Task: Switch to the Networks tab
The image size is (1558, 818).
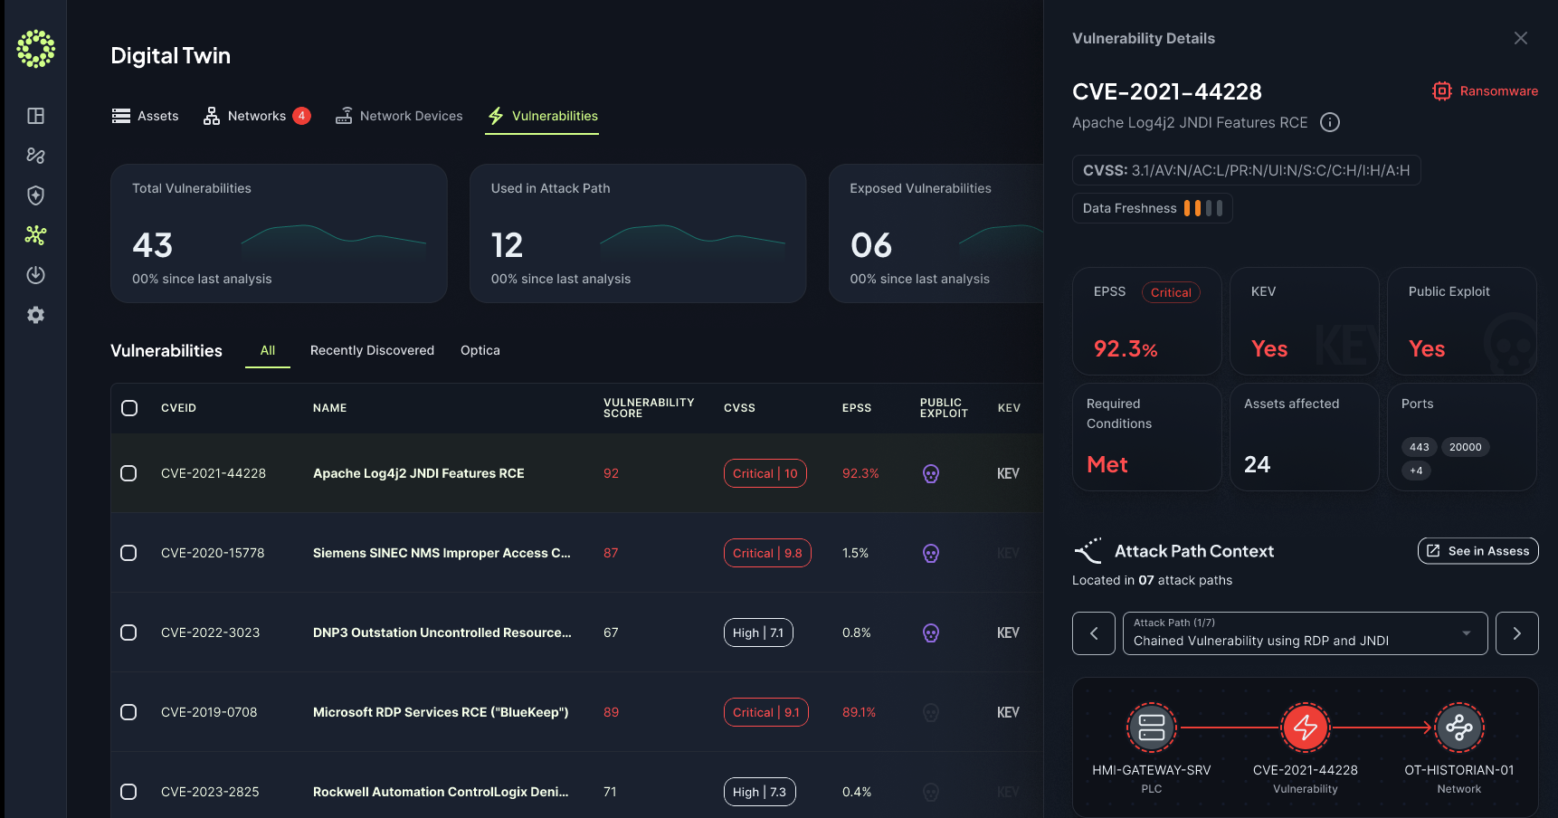Action: tap(256, 116)
